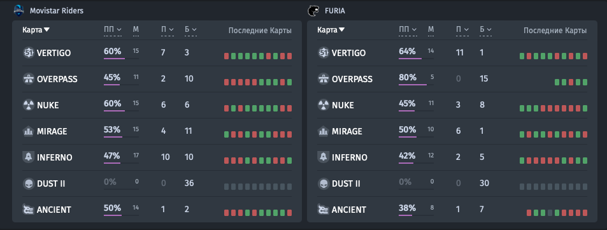
Task: Sort FURIA table by П column
Action: pos(462,29)
